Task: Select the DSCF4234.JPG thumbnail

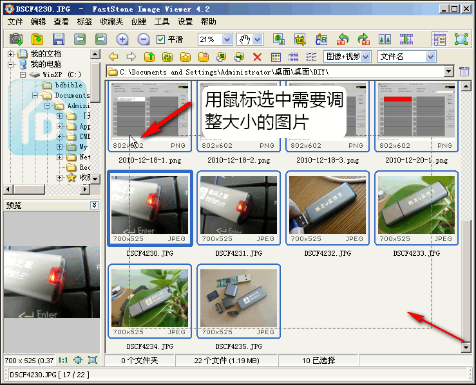Action: point(149,301)
